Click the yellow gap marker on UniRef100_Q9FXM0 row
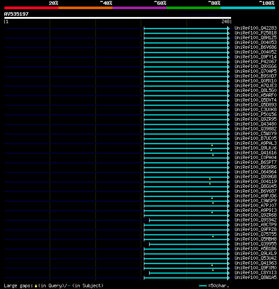This screenshot has width=279, height=289. (213, 270)
